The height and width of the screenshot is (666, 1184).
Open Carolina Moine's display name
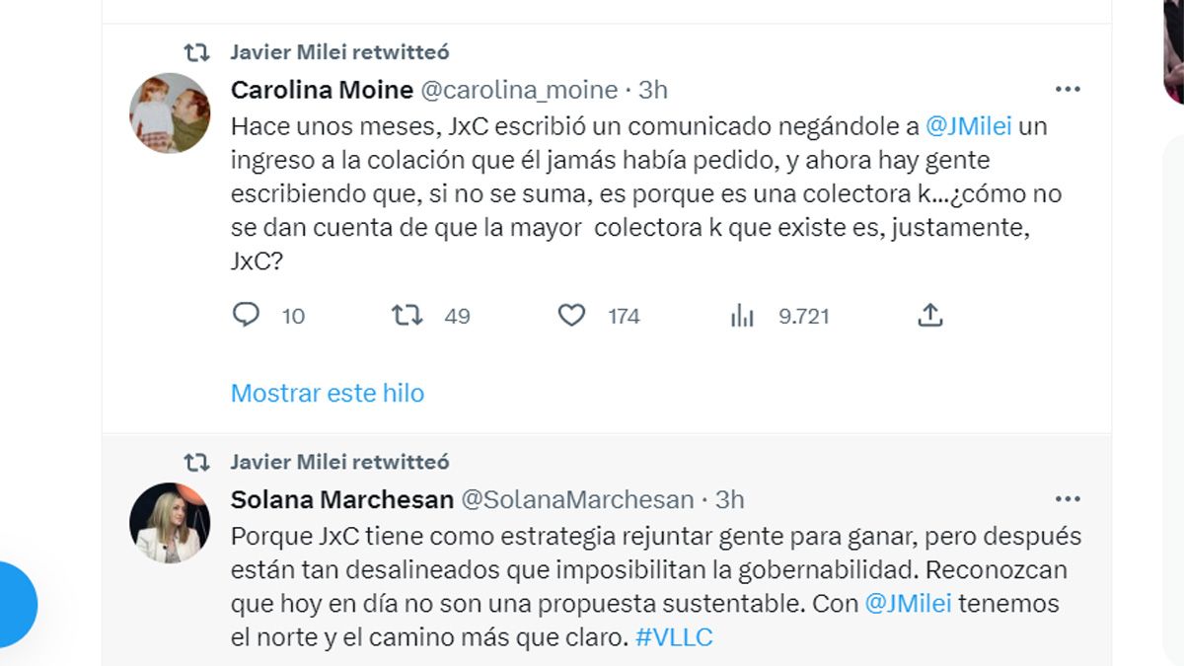coord(322,90)
